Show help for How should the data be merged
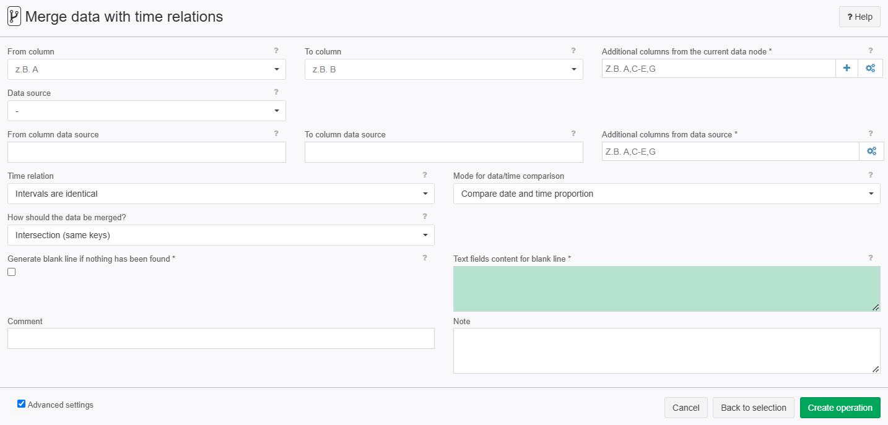 425,217
